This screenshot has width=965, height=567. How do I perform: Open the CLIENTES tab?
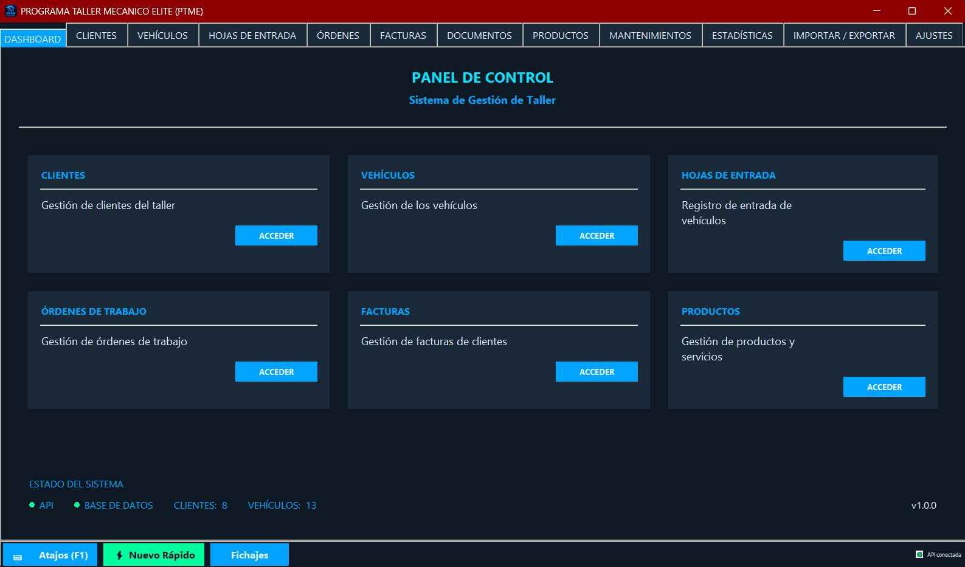click(97, 35)
